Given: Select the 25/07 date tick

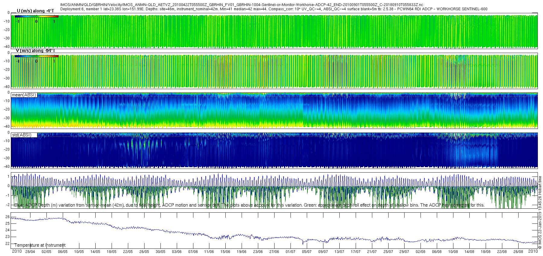Looking at the screenshot, I should (388, 252).
